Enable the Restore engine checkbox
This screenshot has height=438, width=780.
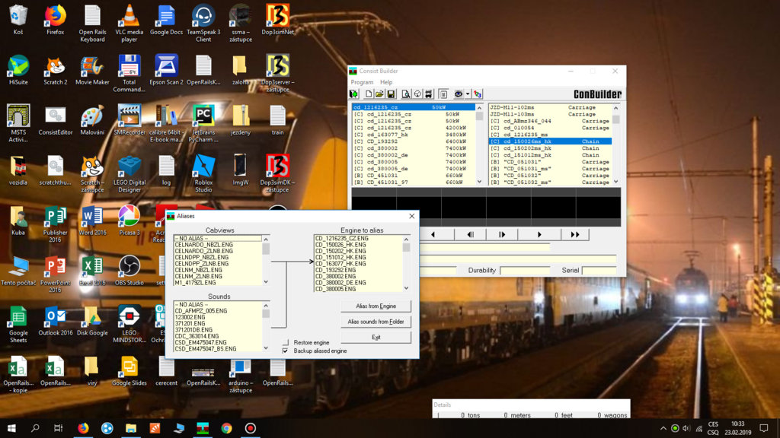point(286,343)
